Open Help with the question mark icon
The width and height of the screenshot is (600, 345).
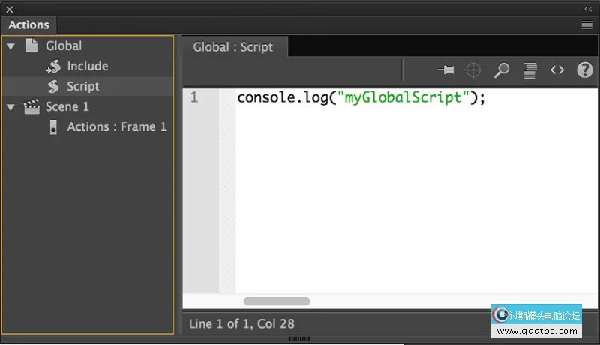click(584, 70)
